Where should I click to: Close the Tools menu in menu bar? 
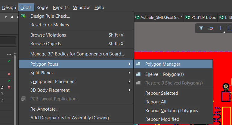(x=26, y=7)
